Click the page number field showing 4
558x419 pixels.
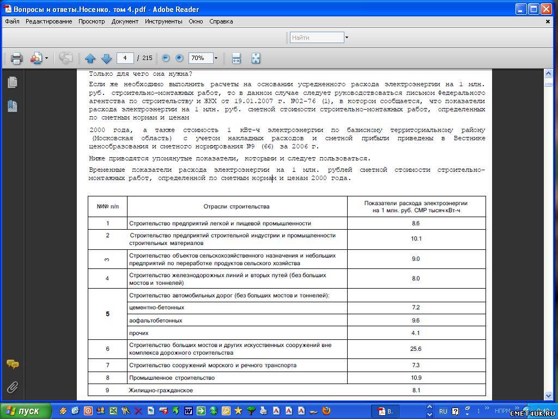point(125,58)
